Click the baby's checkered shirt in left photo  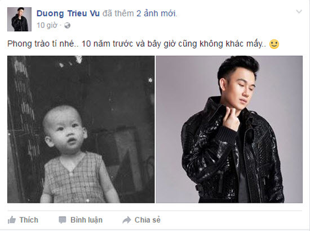(74, 178)
